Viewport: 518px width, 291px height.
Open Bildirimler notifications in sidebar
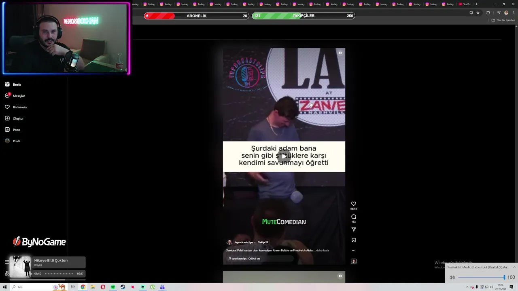pyautogui.click(x=16, y=107)
